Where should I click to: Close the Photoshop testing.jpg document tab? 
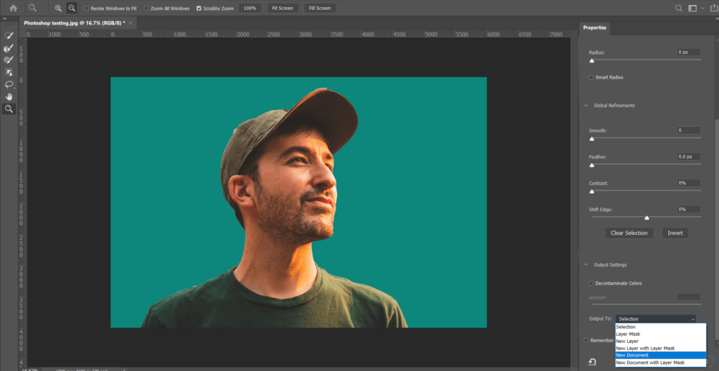[x=131, y=22]
